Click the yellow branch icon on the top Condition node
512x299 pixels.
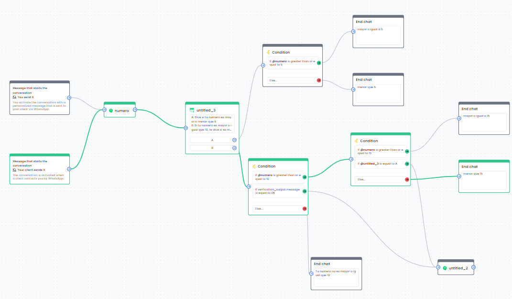coord(267,52)
